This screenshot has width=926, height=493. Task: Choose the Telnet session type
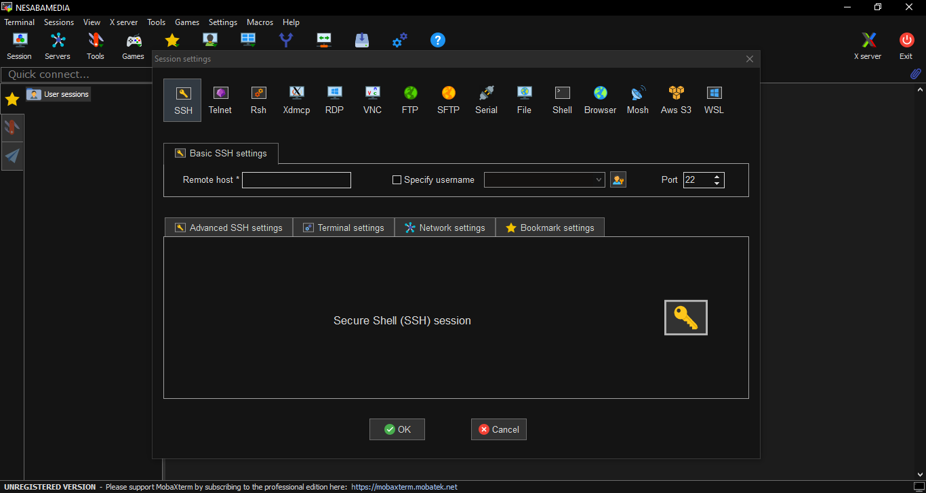pyautogui.click(x=220, y=100)
